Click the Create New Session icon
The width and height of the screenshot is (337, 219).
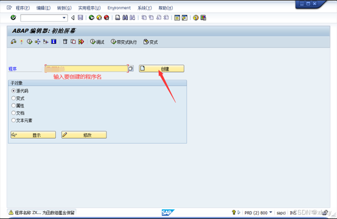click(x=177, y=18)
